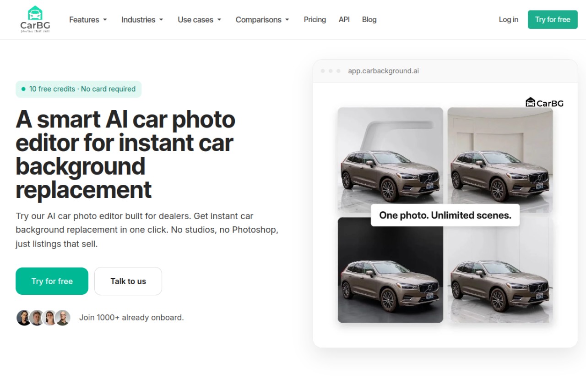Expand the Industries dropdown menu
This screenshot has width=586, height=391.
142,20
